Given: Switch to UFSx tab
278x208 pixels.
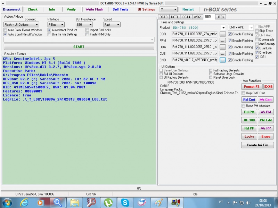Looking at the screenshot, I should tap(220, 17).
